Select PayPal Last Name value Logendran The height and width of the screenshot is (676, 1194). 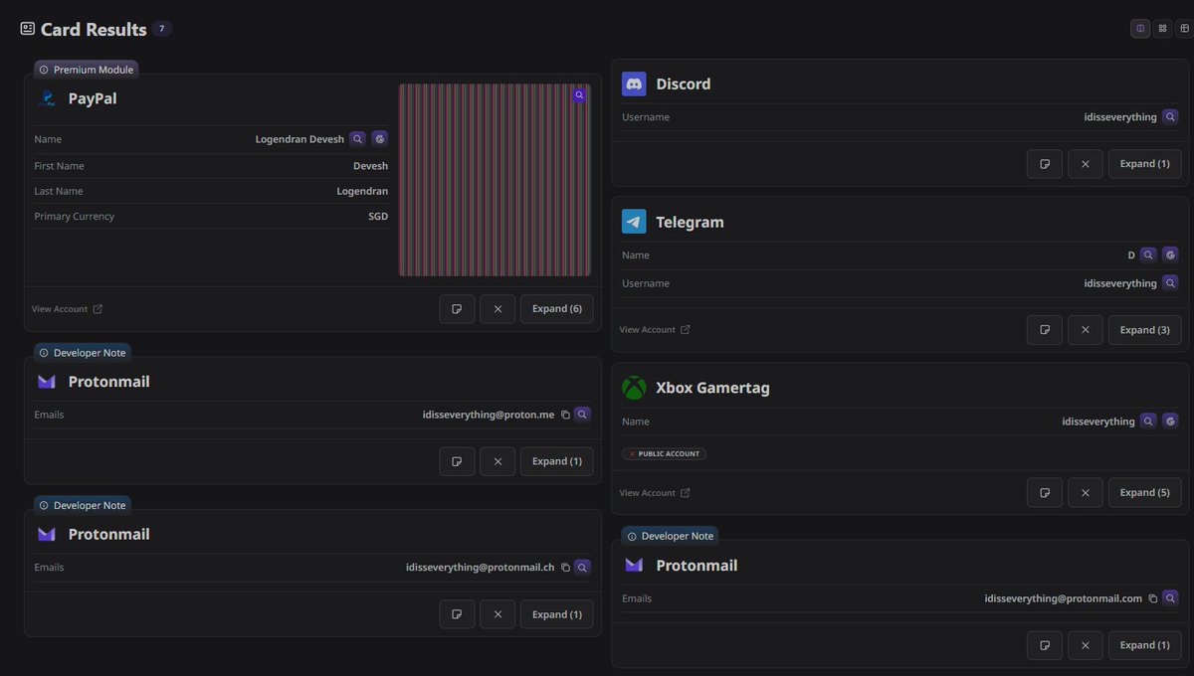click(x=362, y=191)
